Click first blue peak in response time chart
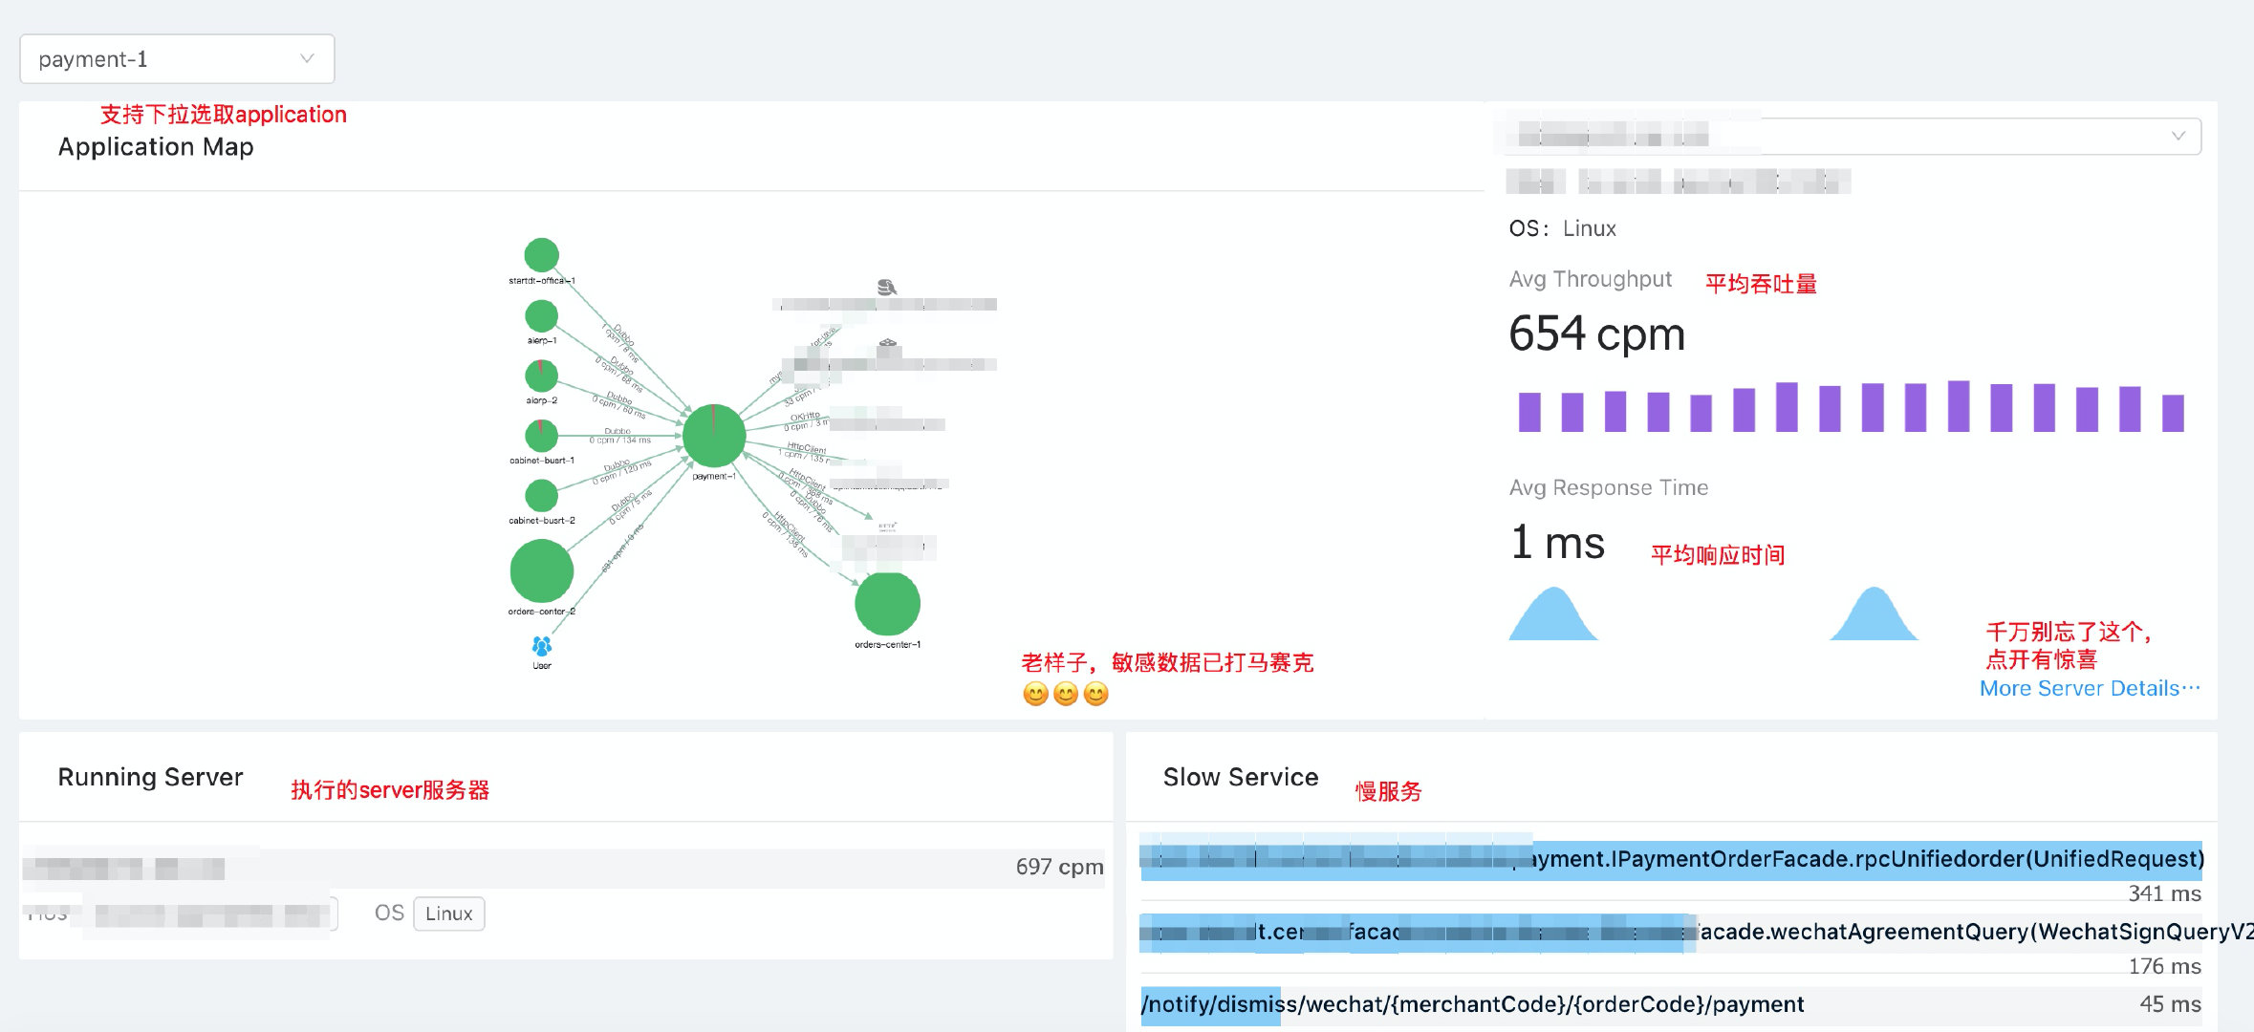The image size is (2254, 1032). click(x=1552, y=615)
